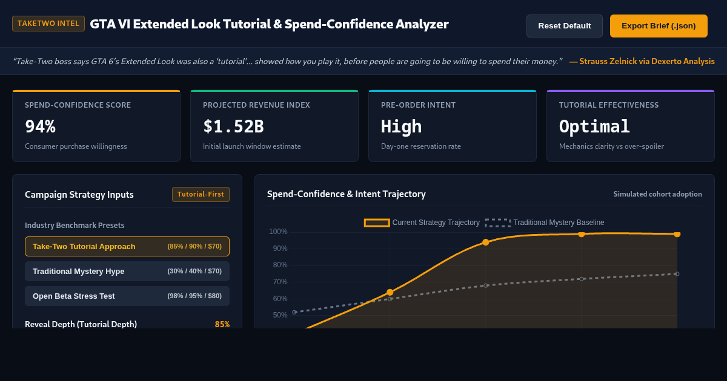Click the Optimal effectiveness value
The height and width of the screenshot is (381, 727).
click(x=594, y=126)
